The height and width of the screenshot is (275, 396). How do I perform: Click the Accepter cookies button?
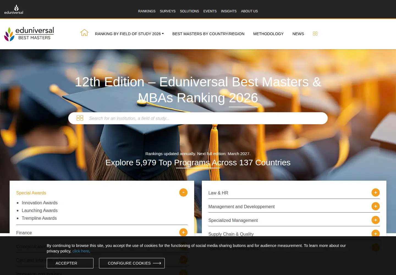coord(70,263)
